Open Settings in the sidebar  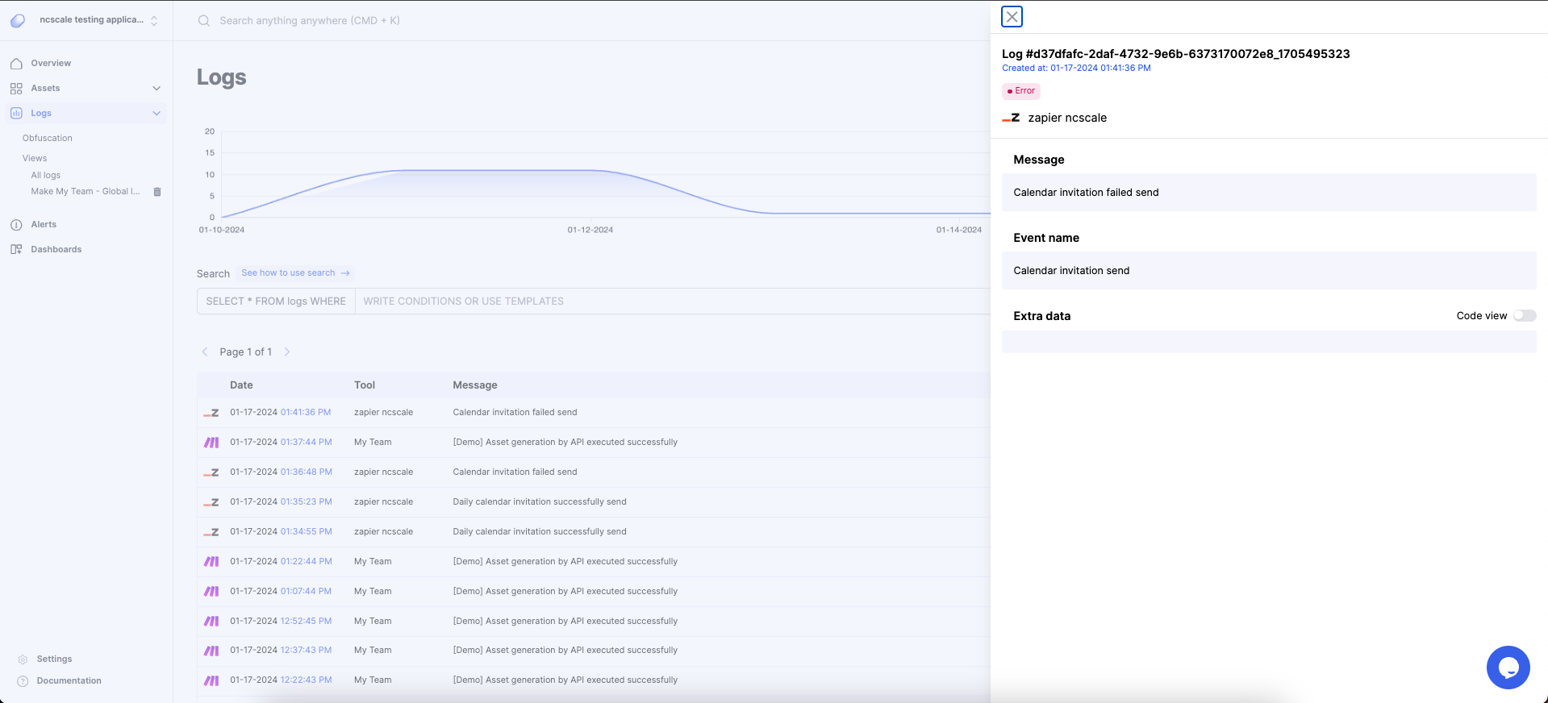pyautogui.click(x=54, y=659)
